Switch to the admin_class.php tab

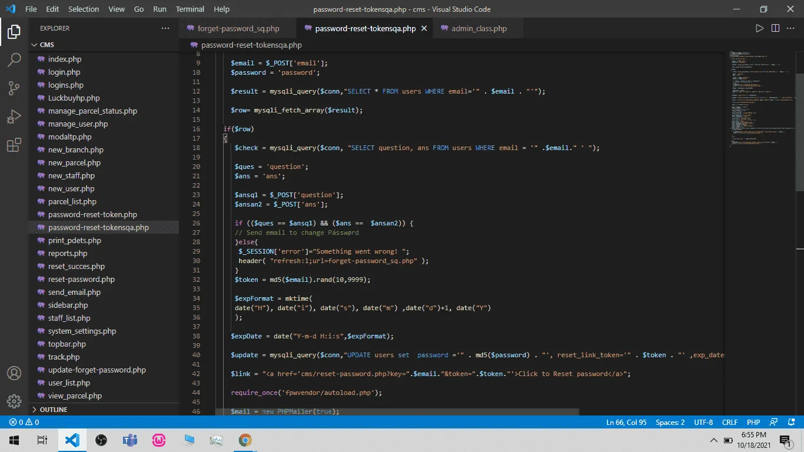pos(479,28)
